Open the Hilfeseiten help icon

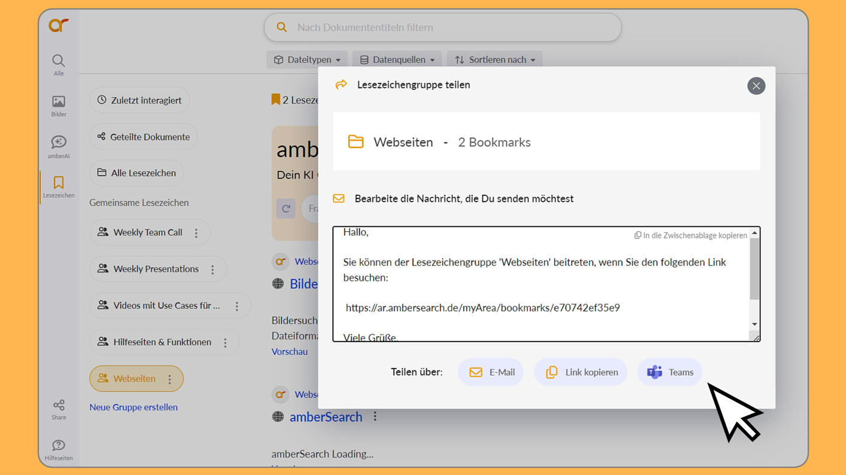(58, 450)
